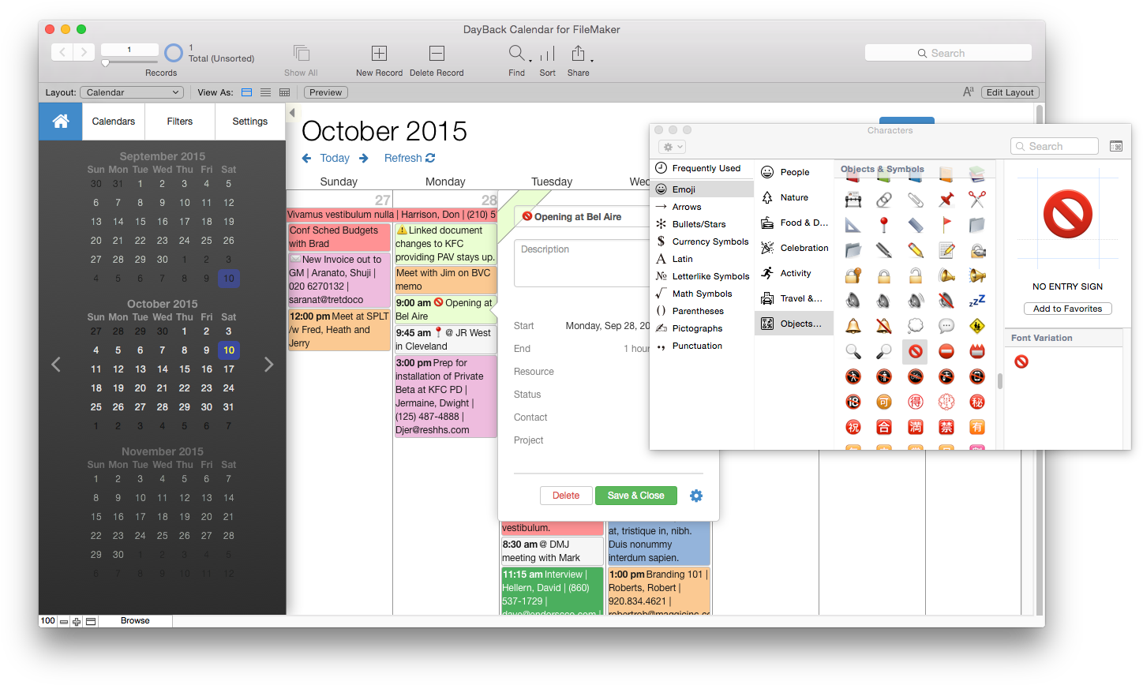
Task: Select the open padlock emoji
Action: (915, 275)
